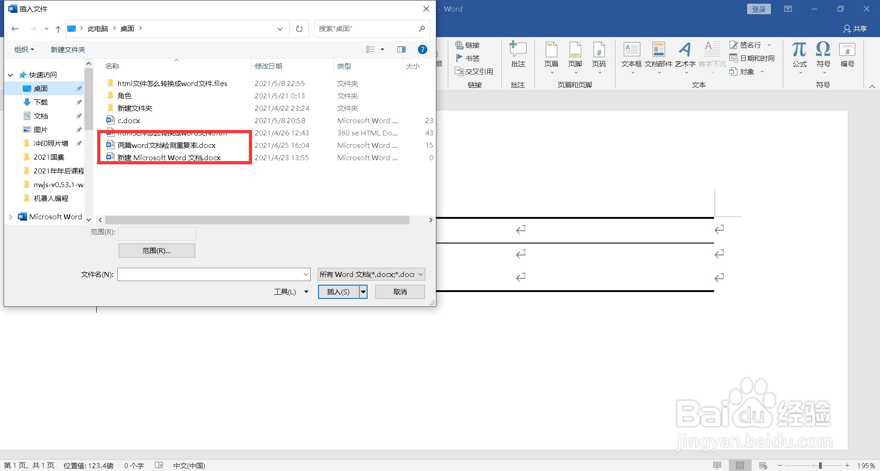This screenshot has width=880, height=471.
Task: Click the Up one level arrow
Action: (x=58, y=29)
